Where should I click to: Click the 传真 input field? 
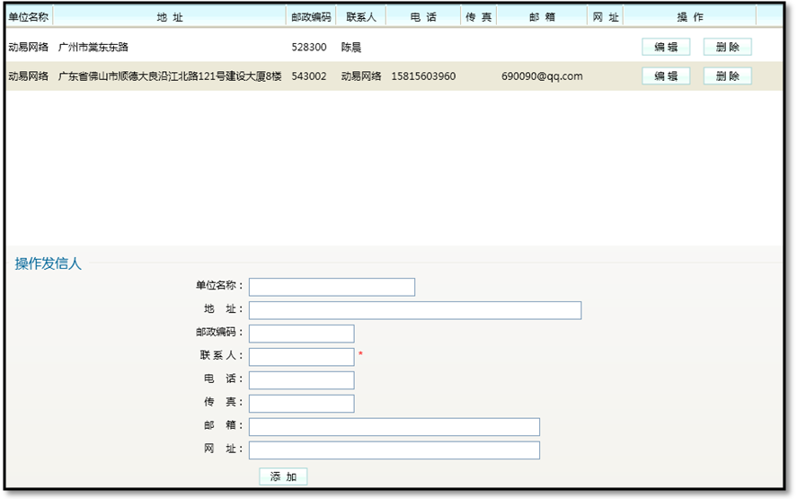(301, 404)
